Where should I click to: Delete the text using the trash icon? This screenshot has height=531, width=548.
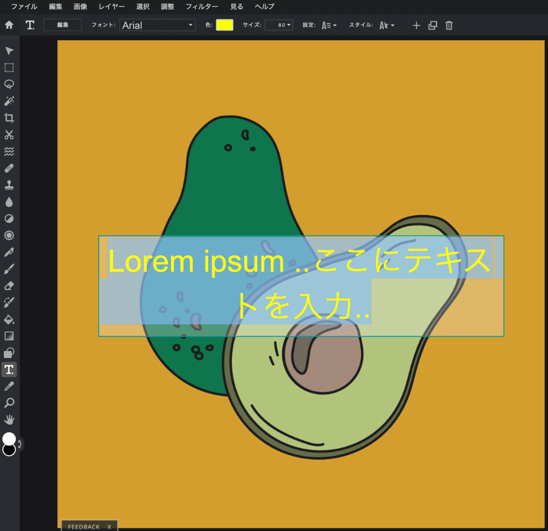(x=448, y=25)
